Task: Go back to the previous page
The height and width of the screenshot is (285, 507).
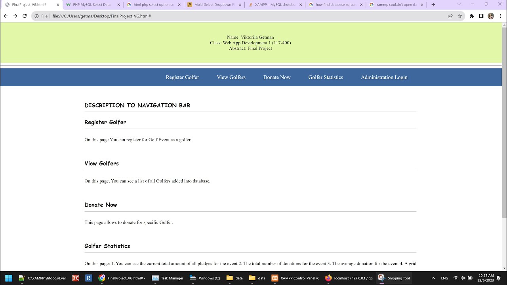Action: [x=6, y=16]
